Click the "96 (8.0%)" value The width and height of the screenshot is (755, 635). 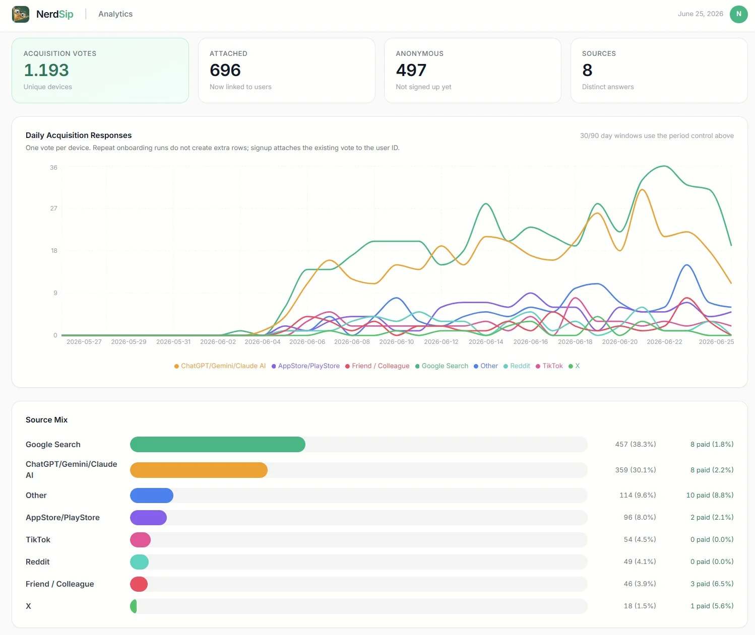point(640,518)
